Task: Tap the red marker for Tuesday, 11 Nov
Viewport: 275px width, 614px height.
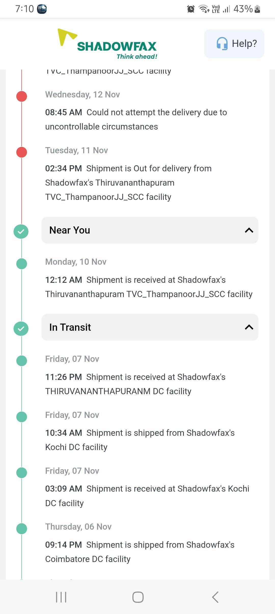Action: [x=22, y=152]
